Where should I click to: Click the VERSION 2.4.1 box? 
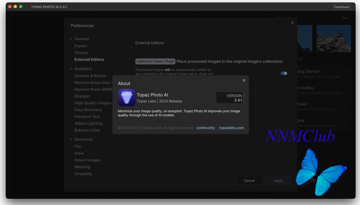click(x=230, y=98)
